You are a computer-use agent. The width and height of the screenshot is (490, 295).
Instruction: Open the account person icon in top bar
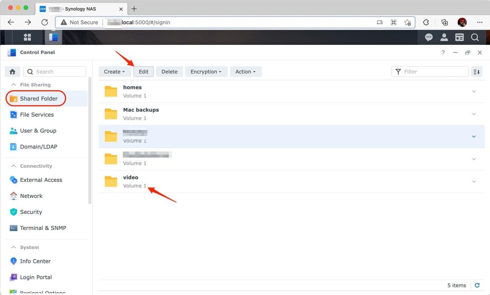[x=444, y=37]
